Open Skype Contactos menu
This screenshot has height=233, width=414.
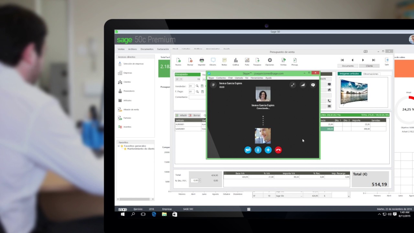(x=221, y=78)
